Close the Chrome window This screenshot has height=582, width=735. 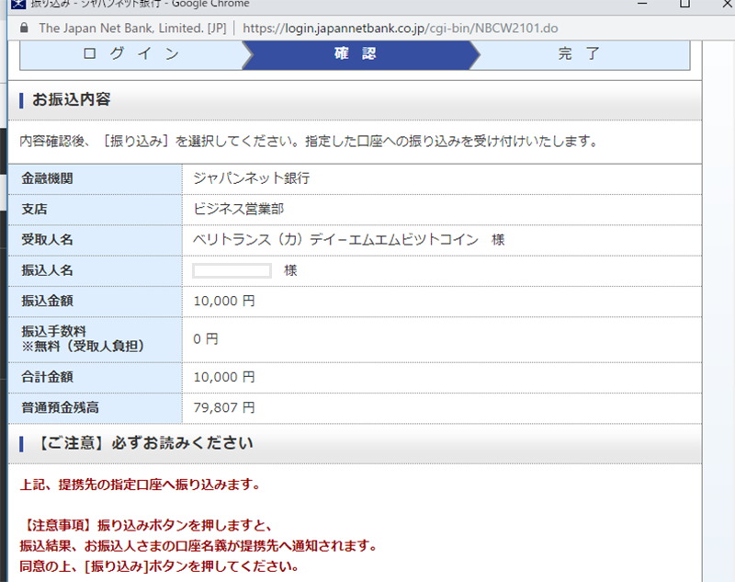pos(727,4)
